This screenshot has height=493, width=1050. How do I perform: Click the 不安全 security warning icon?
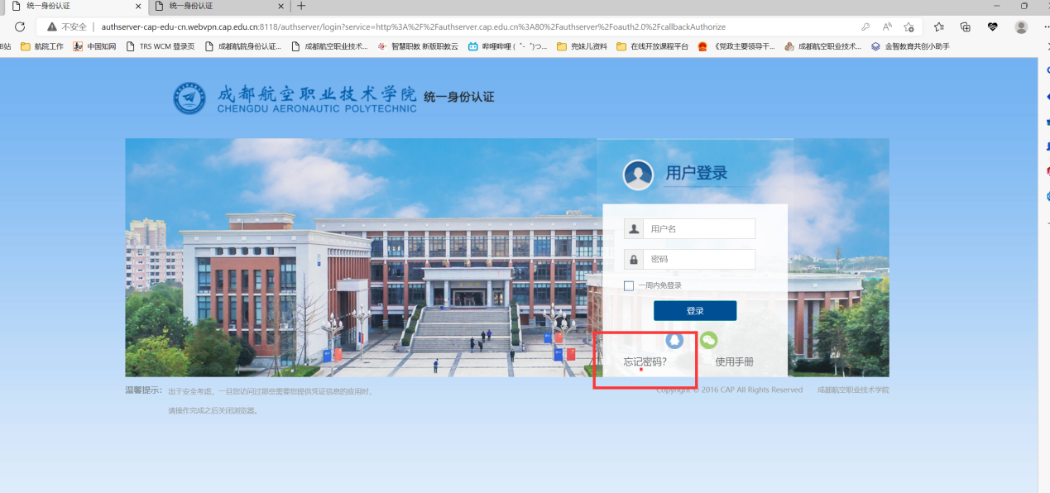(52, 26)
